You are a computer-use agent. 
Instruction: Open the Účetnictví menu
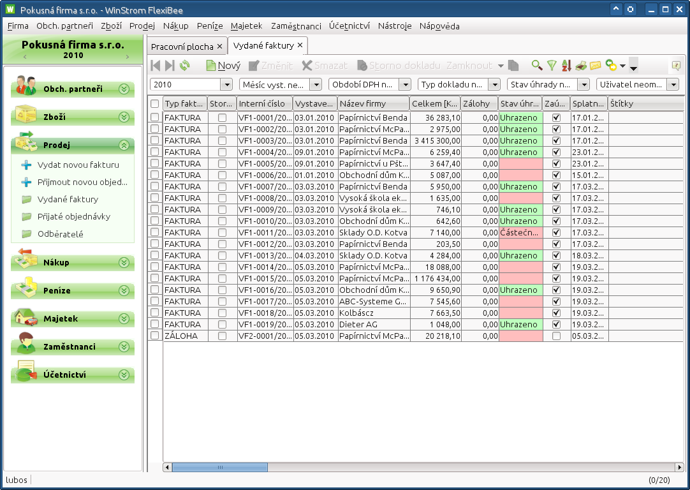coord(349,26)
